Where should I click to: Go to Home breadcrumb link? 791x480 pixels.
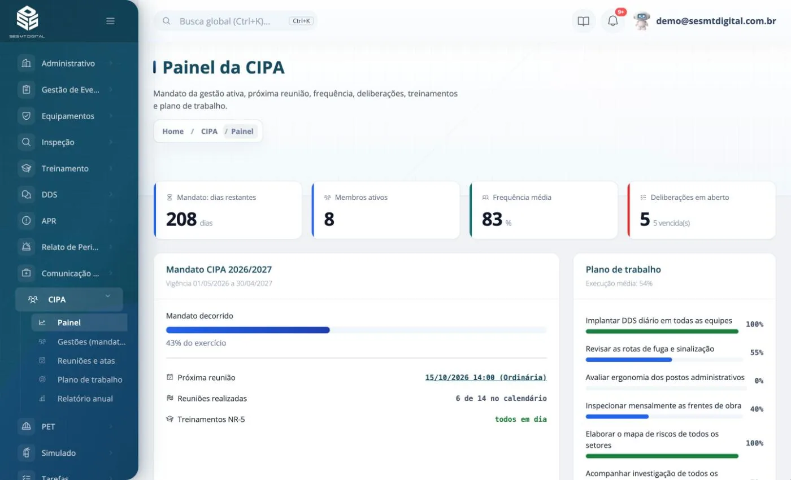point(173,131)
